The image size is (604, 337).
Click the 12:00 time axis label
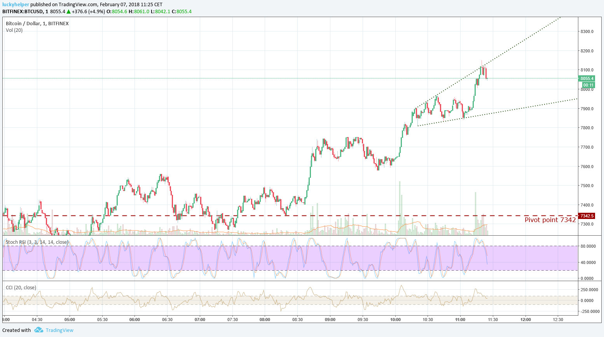point(525,320)
